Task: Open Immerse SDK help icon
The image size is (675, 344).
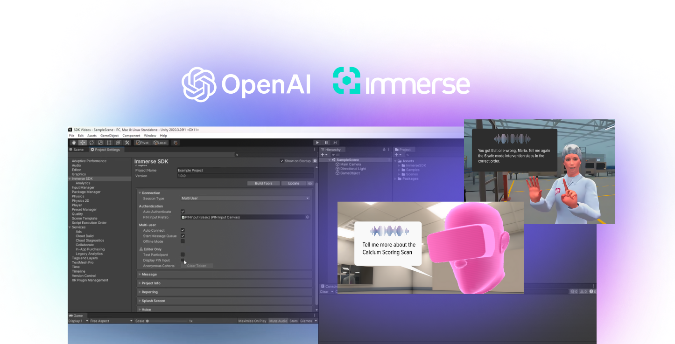Action: [x=315, y=161]
